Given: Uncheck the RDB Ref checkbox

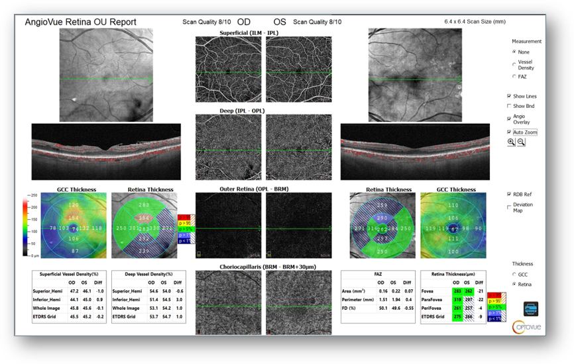Looking at the screenshot, I should coord(509,195).
